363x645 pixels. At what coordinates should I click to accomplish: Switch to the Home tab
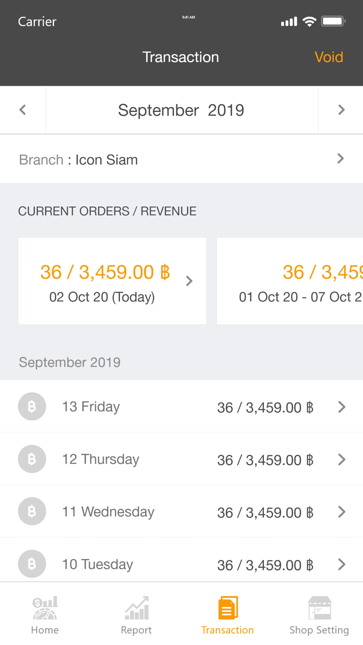(x=45, y=614)
